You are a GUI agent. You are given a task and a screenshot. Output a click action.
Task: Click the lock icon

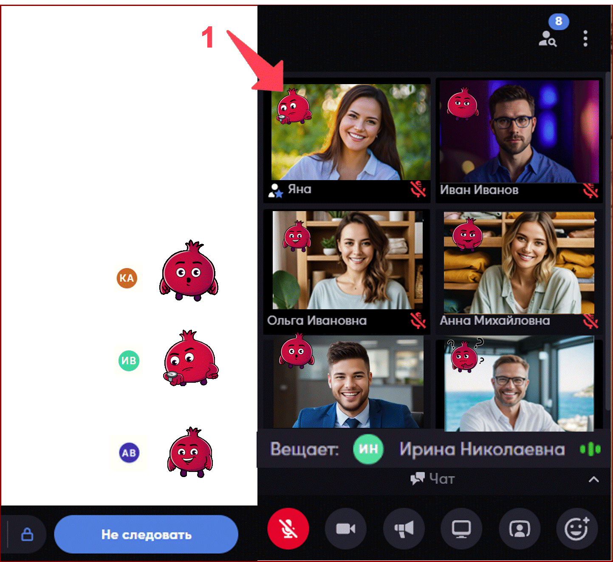[x=27, y=534]
